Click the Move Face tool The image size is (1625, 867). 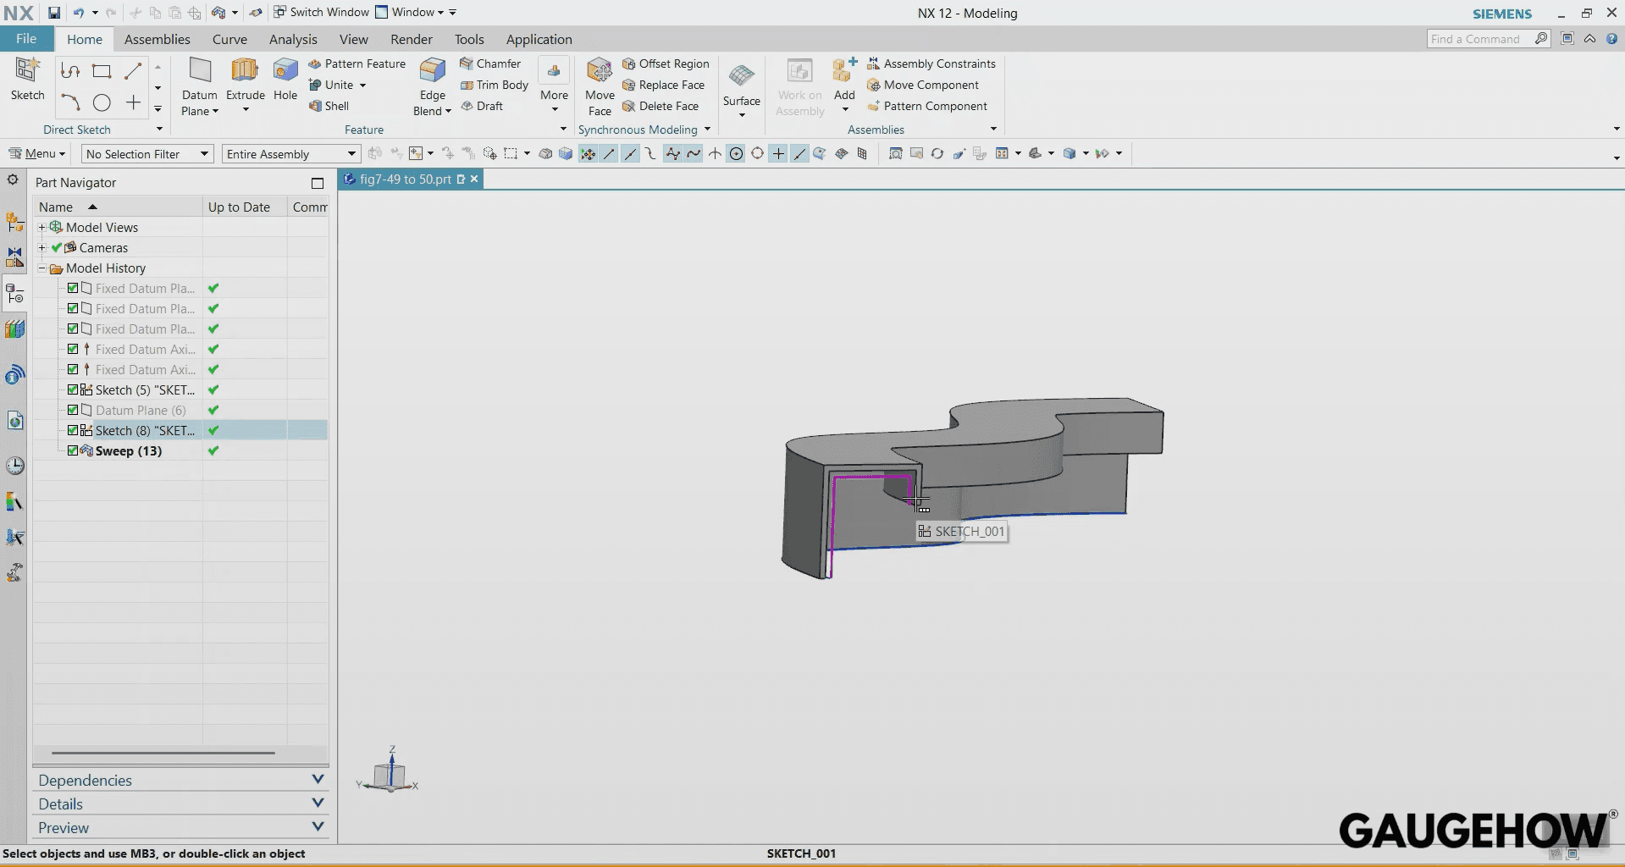click(x=599, y=85)
